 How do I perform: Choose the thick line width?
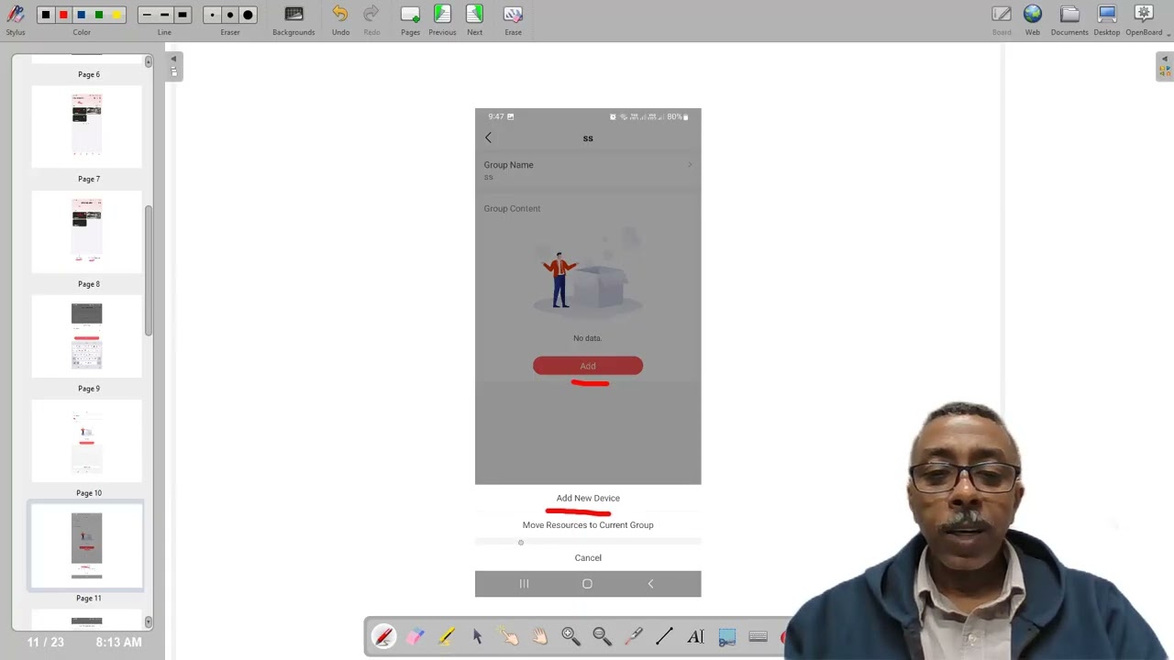tap(182, 15)
